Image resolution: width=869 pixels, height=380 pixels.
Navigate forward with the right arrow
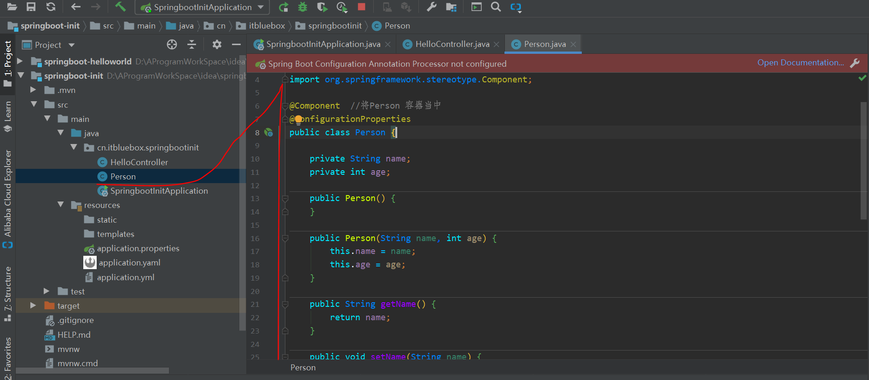[96, 7]
